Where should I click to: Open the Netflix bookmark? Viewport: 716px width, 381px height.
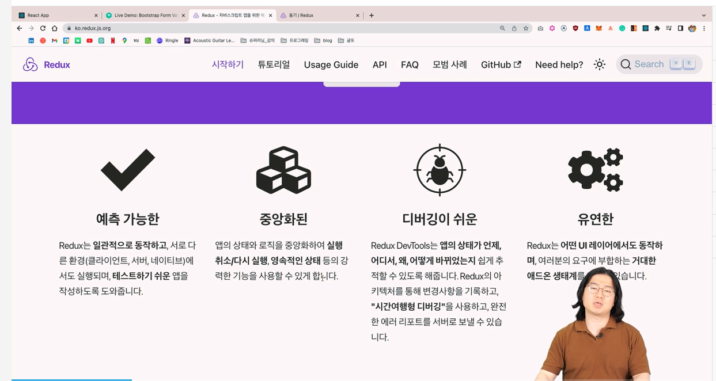coord(113,40)
